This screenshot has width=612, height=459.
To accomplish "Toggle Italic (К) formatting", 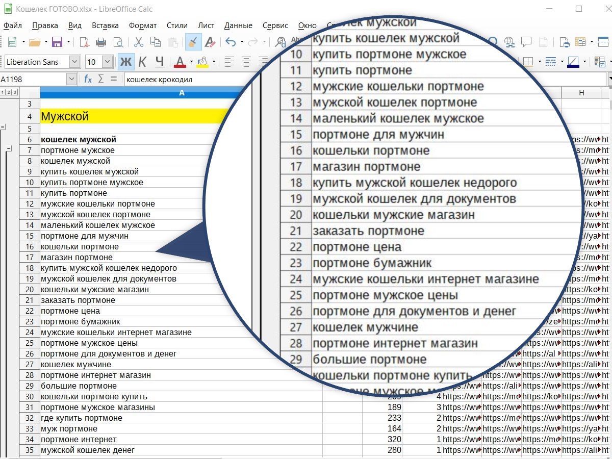I will point(143,62).
